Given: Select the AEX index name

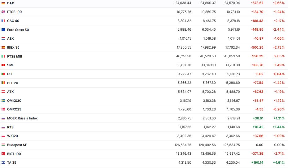Looking at the screenshot, I should click(x=11, y=38).
